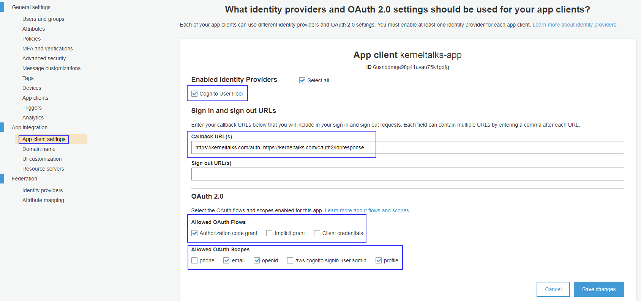Screen dimensions: 641x301
Task: Open UI customization settings
Action: (42, 158)
